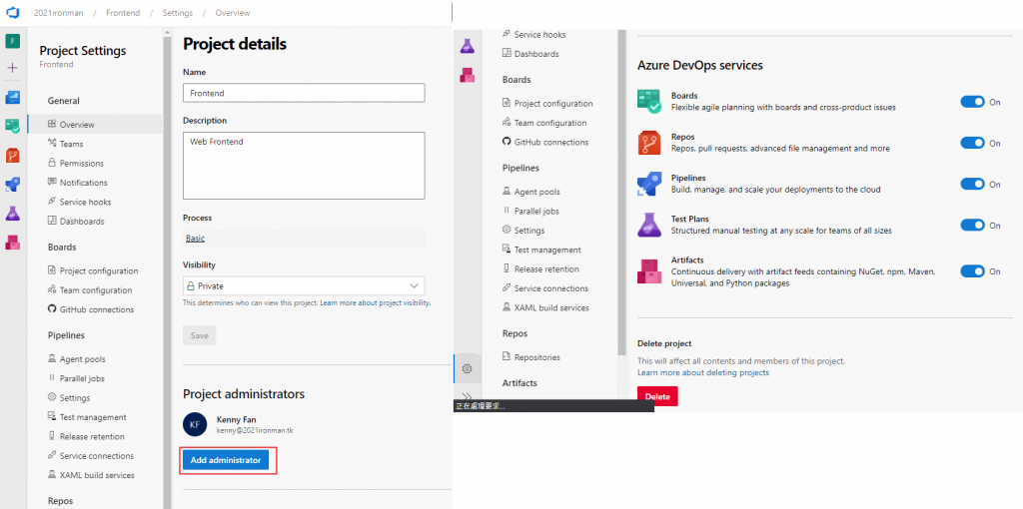Click the Artifacts service icon

pos(649,270)
